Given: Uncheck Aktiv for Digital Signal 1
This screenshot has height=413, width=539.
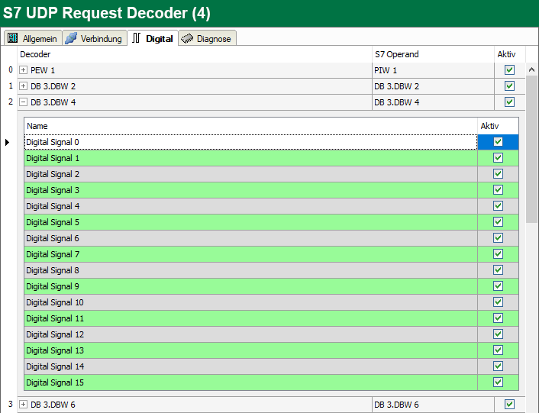Looking at the screenshot, I should (498, 158).
